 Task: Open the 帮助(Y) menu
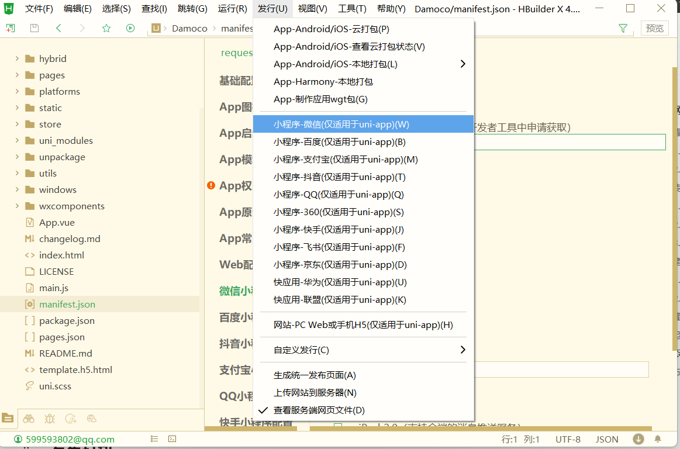tap(391, 9)
